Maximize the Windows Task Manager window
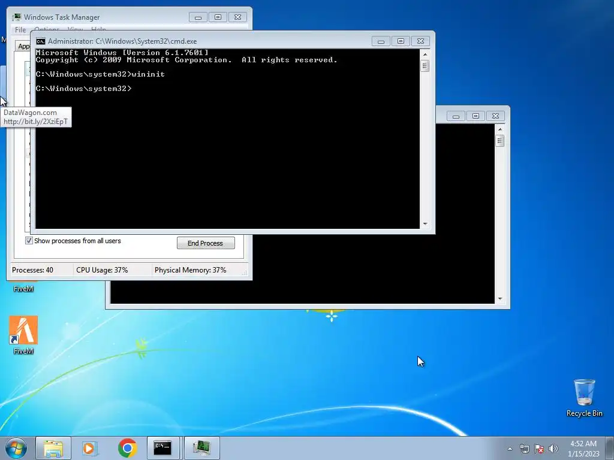 click(x=218, y=17)
